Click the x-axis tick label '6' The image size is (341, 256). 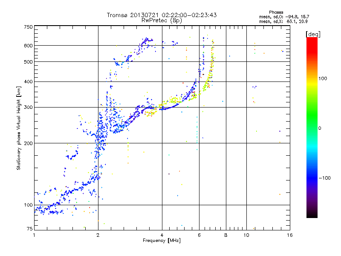(x=199, y=235)
